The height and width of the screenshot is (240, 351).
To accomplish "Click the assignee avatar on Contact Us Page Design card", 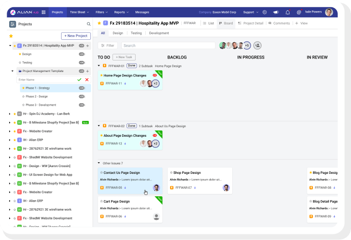I will pyautogui.click(x=156, y=188).
